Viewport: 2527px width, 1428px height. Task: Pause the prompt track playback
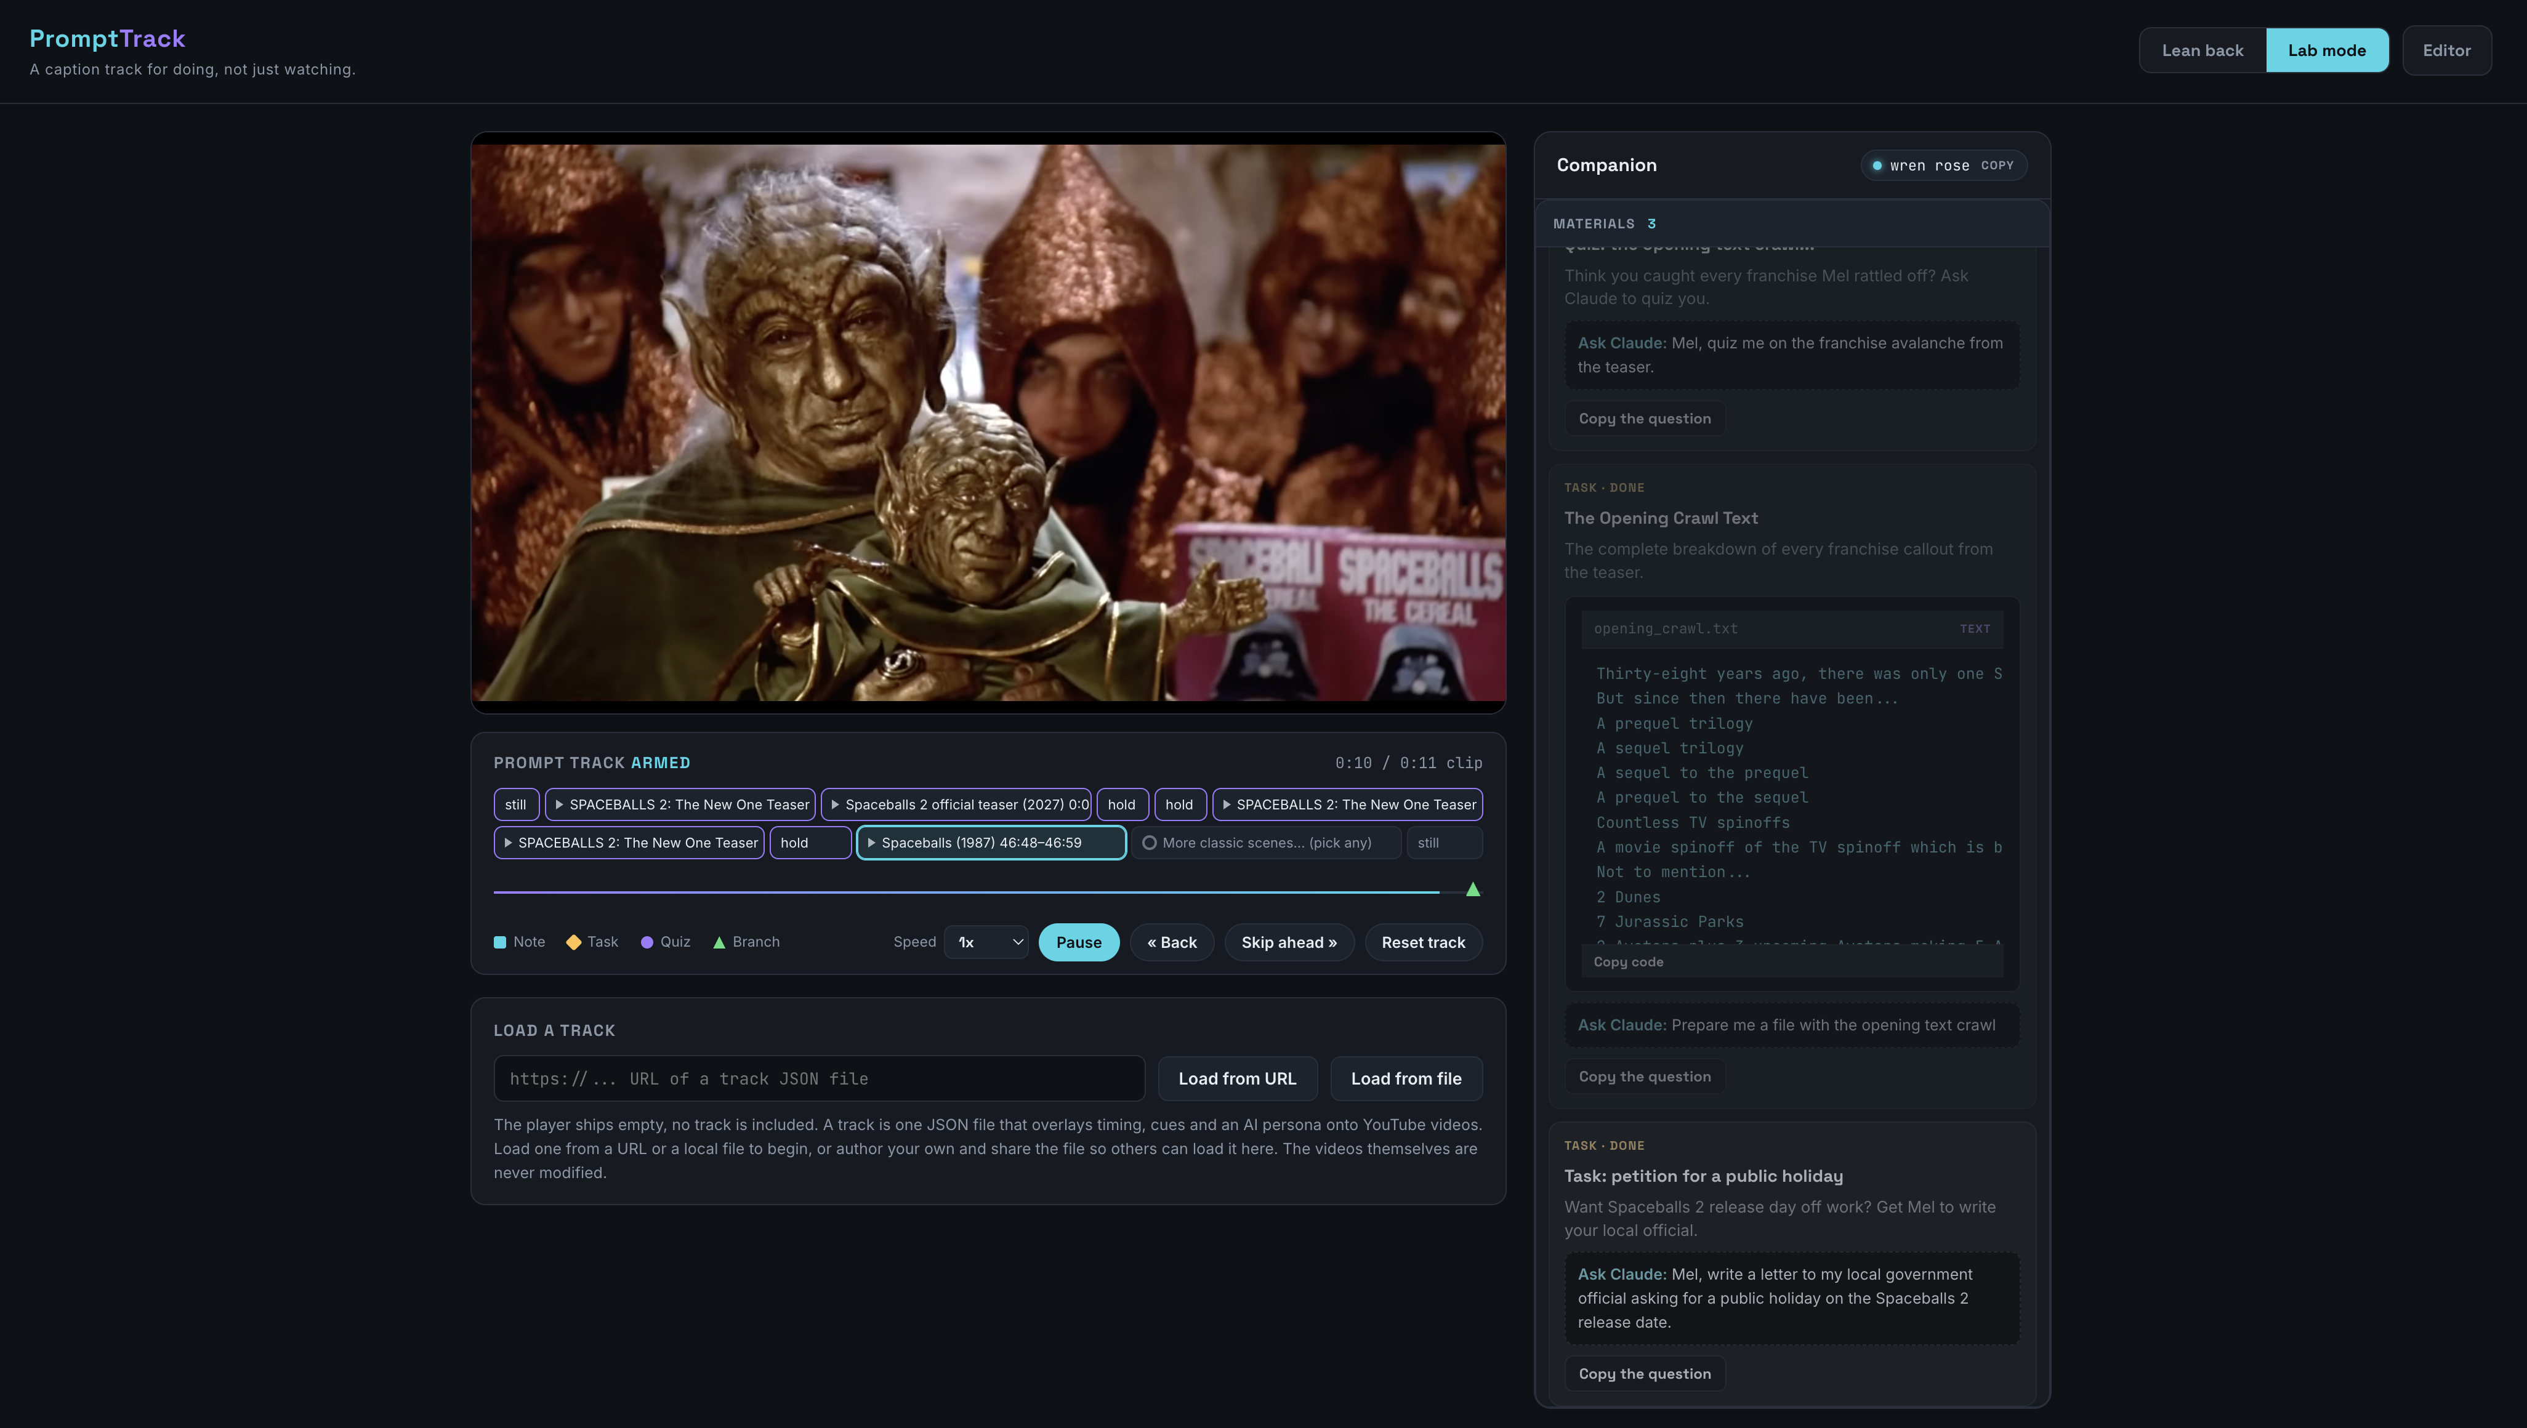click(x=1078, y=942)
